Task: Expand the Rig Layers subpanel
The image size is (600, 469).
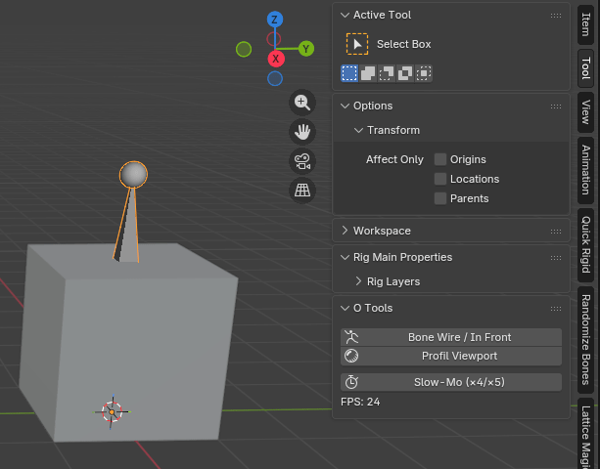Action: [392, 281]
